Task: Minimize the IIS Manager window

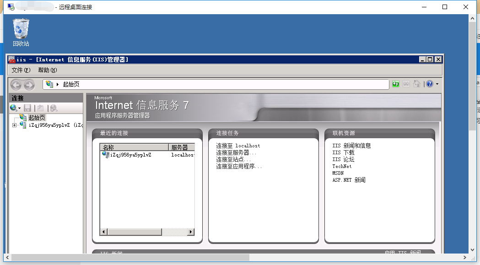Action: pyautogui.click(x=422, y=59)
